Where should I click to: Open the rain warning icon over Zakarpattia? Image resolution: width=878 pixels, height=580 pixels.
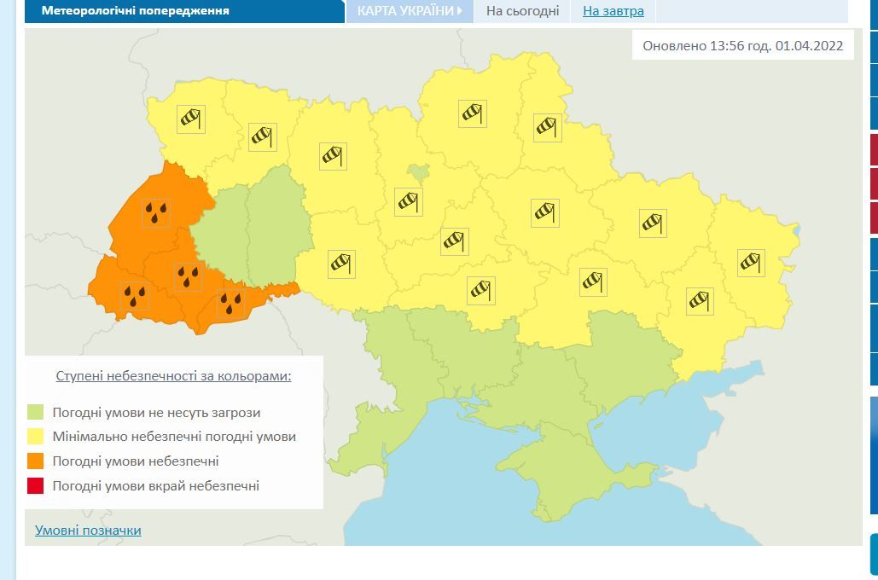click(134, 296)
